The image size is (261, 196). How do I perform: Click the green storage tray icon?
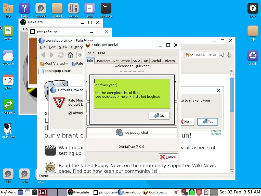tap(192, 192)
